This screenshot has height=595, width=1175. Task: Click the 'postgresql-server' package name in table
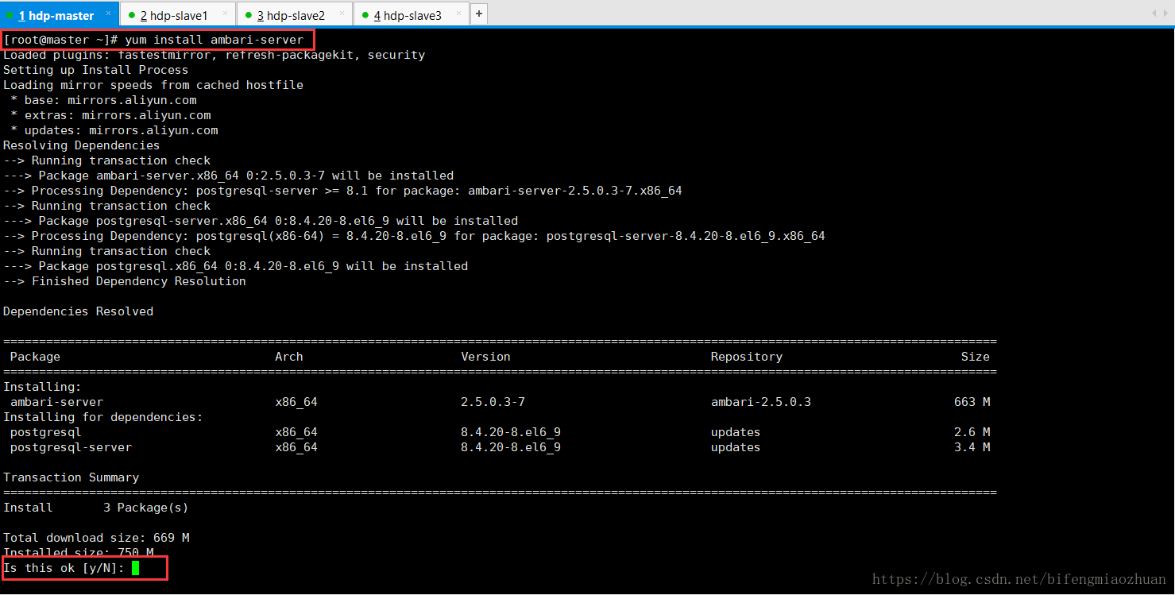coord(71,447)
